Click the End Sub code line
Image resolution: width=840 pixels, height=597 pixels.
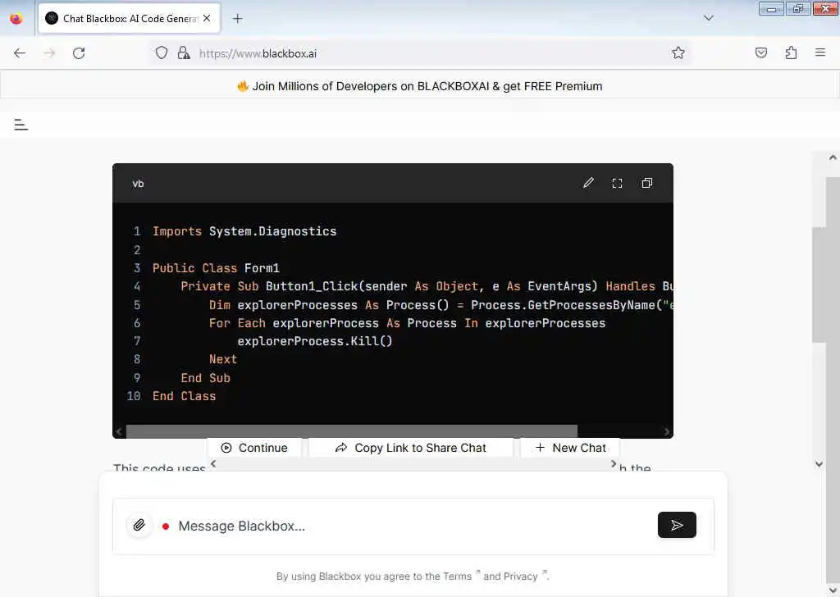[205, 378]
